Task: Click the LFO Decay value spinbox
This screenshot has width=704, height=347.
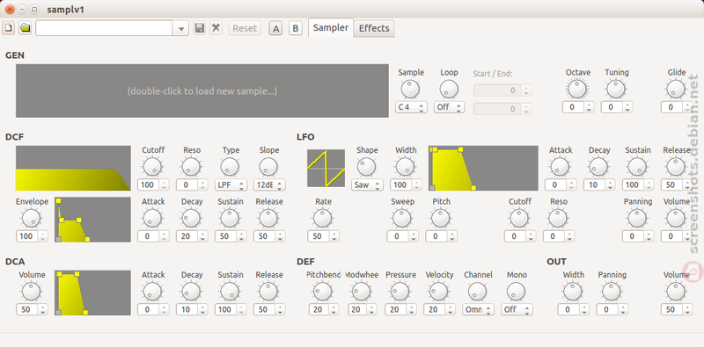Action: [x=599, y=184]
